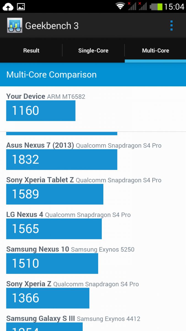Select the Asus Nexus 7 (2013) 1832 bar
Screen dimensions: 186x331
(x=62, y=159)
